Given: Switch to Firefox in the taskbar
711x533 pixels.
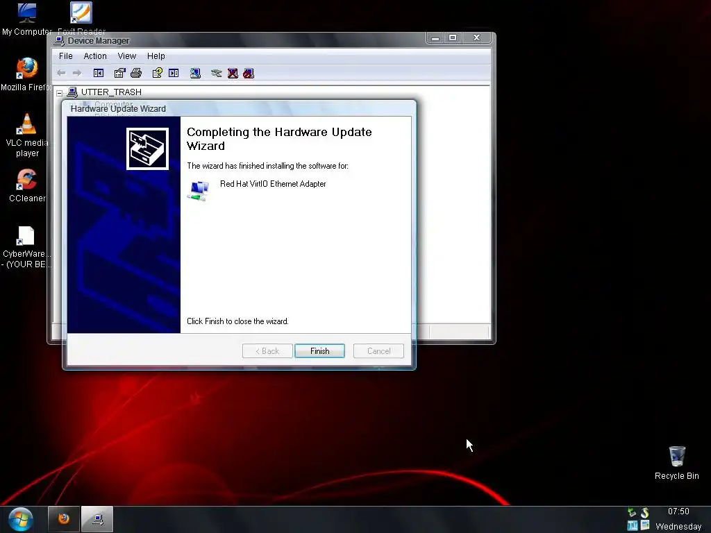Looking at the screenshot, I should 64,519.
